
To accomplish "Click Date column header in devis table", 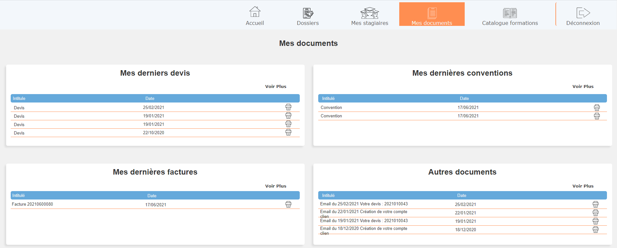I will (150, 98).
